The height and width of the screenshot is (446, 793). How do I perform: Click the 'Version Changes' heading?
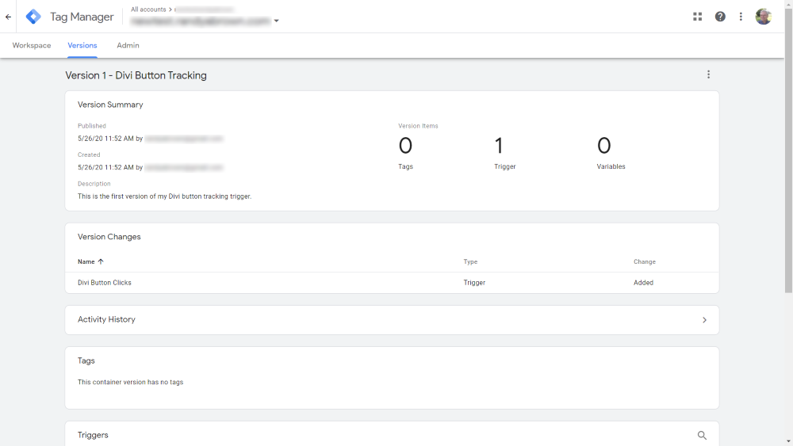pos(109,236)
